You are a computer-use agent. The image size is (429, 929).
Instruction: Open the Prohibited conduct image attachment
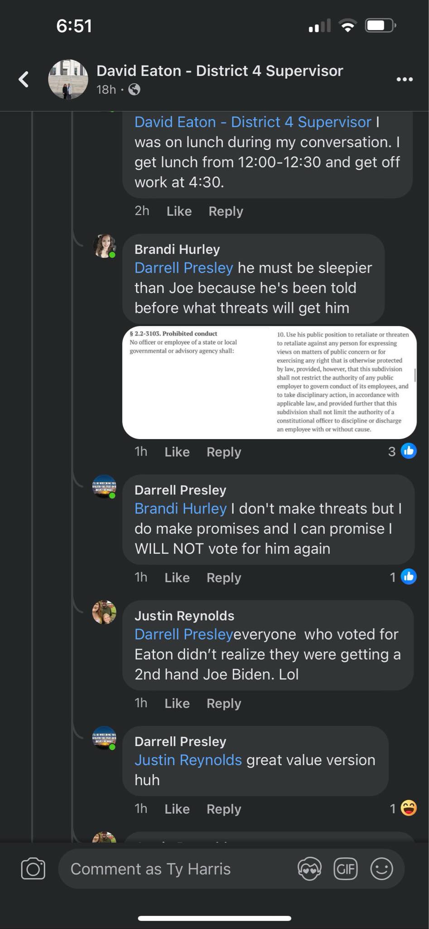(x=269, y=382)
